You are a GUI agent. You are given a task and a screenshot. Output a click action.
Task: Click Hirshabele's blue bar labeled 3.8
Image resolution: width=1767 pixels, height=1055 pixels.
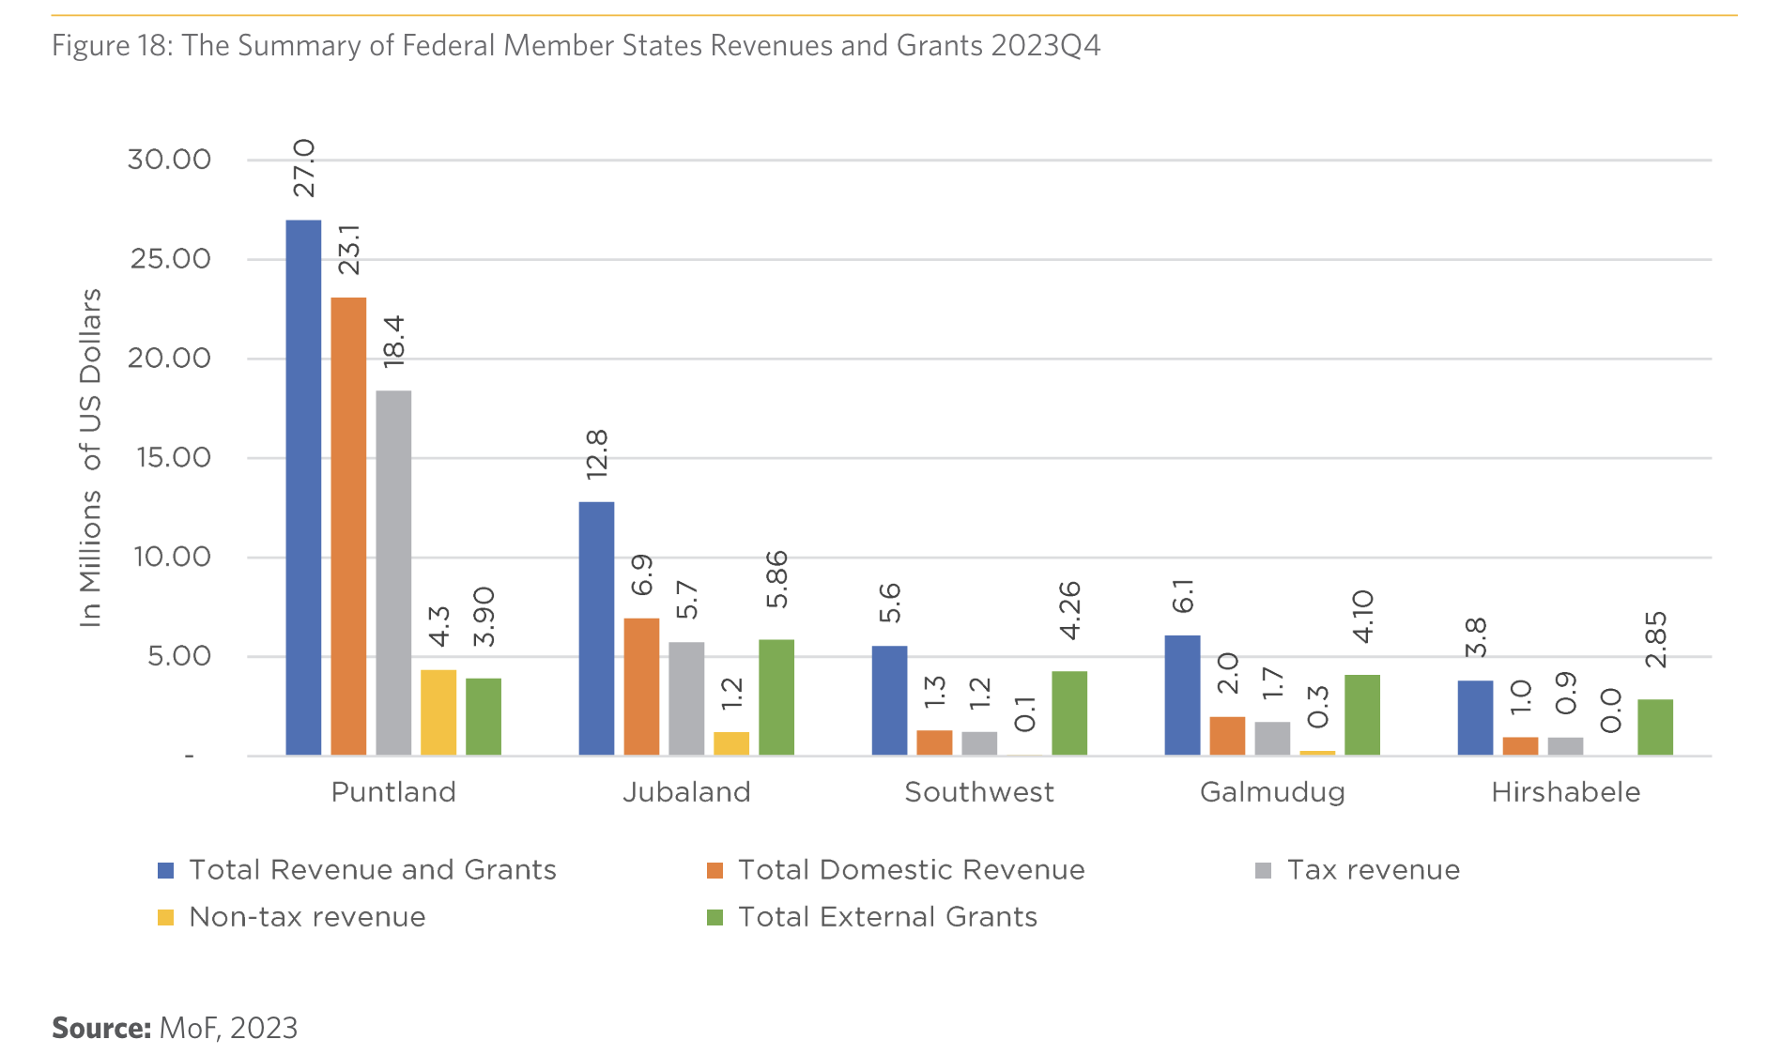click(1475, 718)
